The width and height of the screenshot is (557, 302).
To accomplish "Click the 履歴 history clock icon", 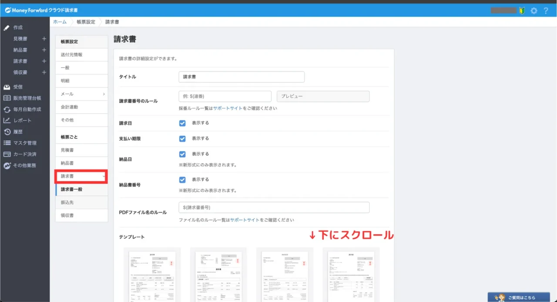I will click(7, 132).
